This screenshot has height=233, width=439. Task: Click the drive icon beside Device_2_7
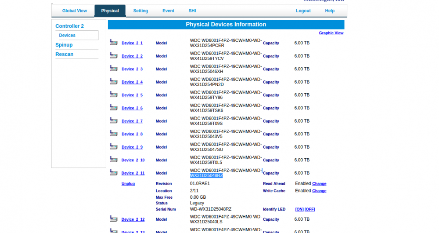point(113,120)
